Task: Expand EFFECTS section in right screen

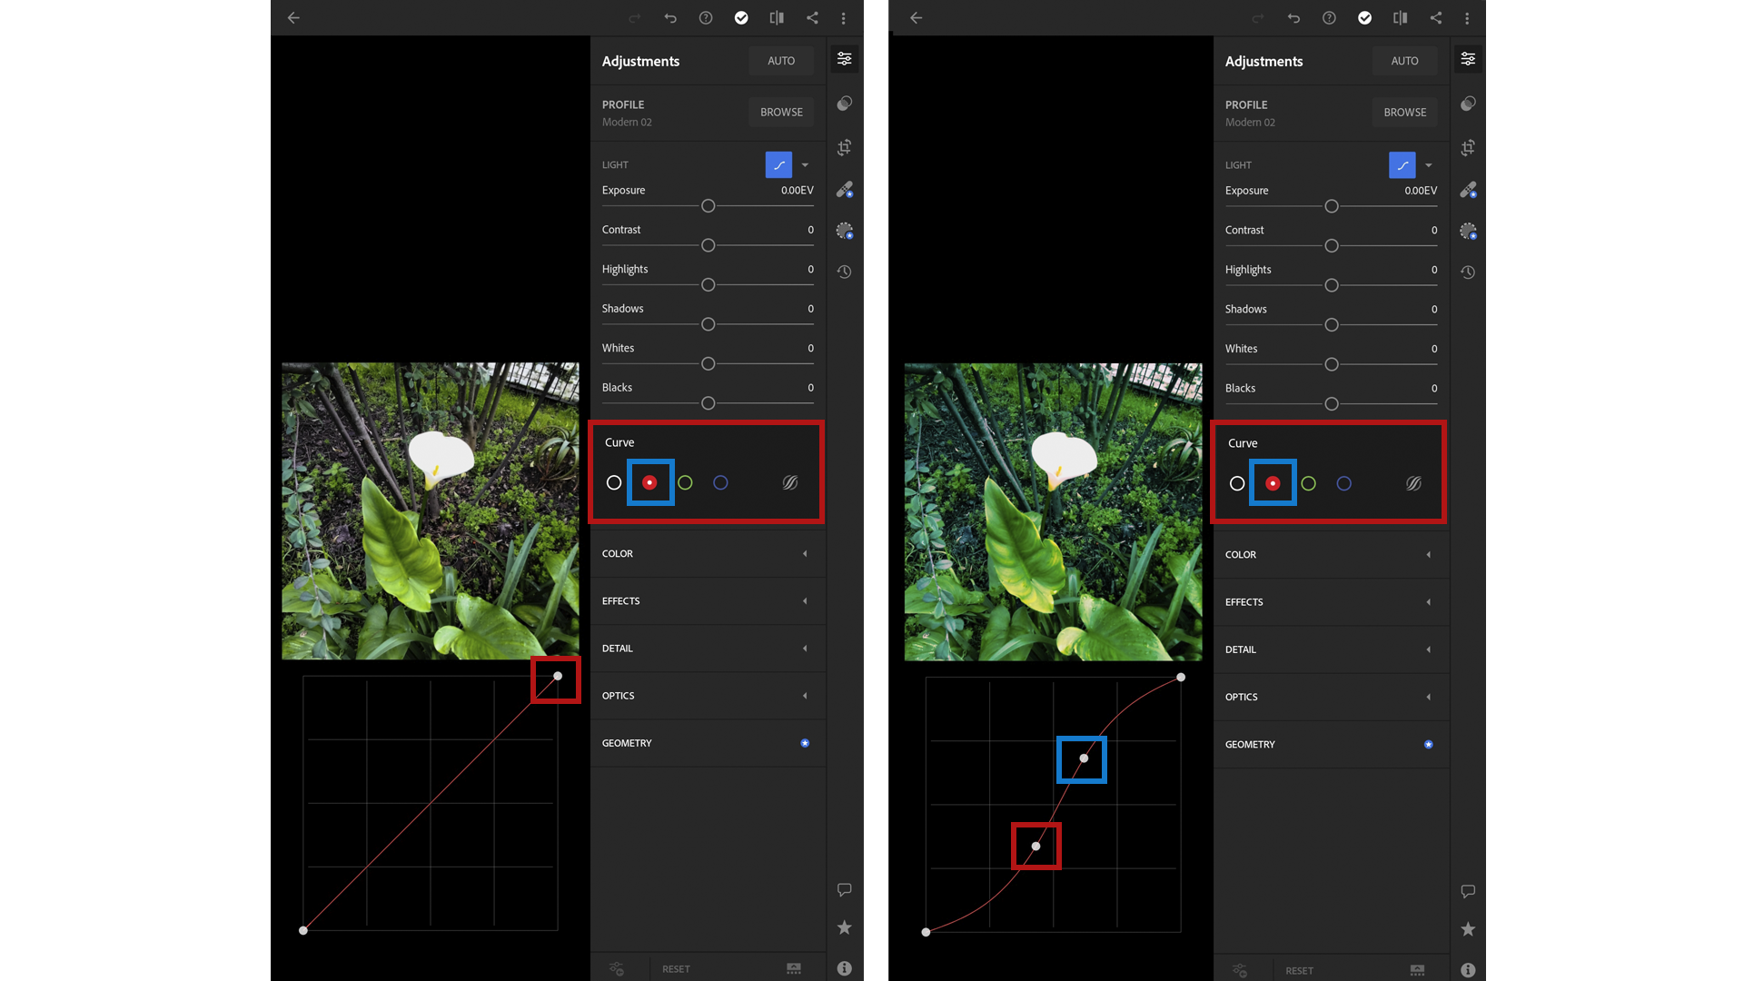Action: coord(1331,602)
